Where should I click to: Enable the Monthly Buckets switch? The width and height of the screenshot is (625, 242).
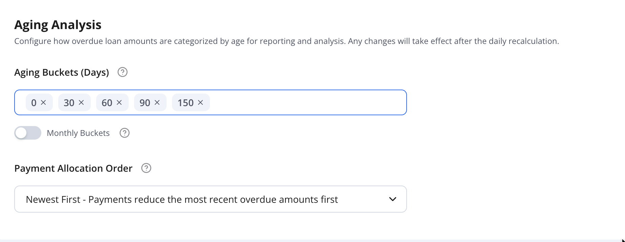[x=28, y=133]
